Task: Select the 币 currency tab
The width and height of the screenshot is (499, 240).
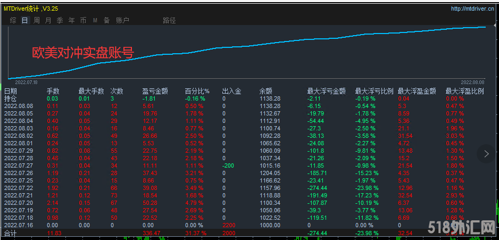Action: pyautogui.click(x=83, y=20)
